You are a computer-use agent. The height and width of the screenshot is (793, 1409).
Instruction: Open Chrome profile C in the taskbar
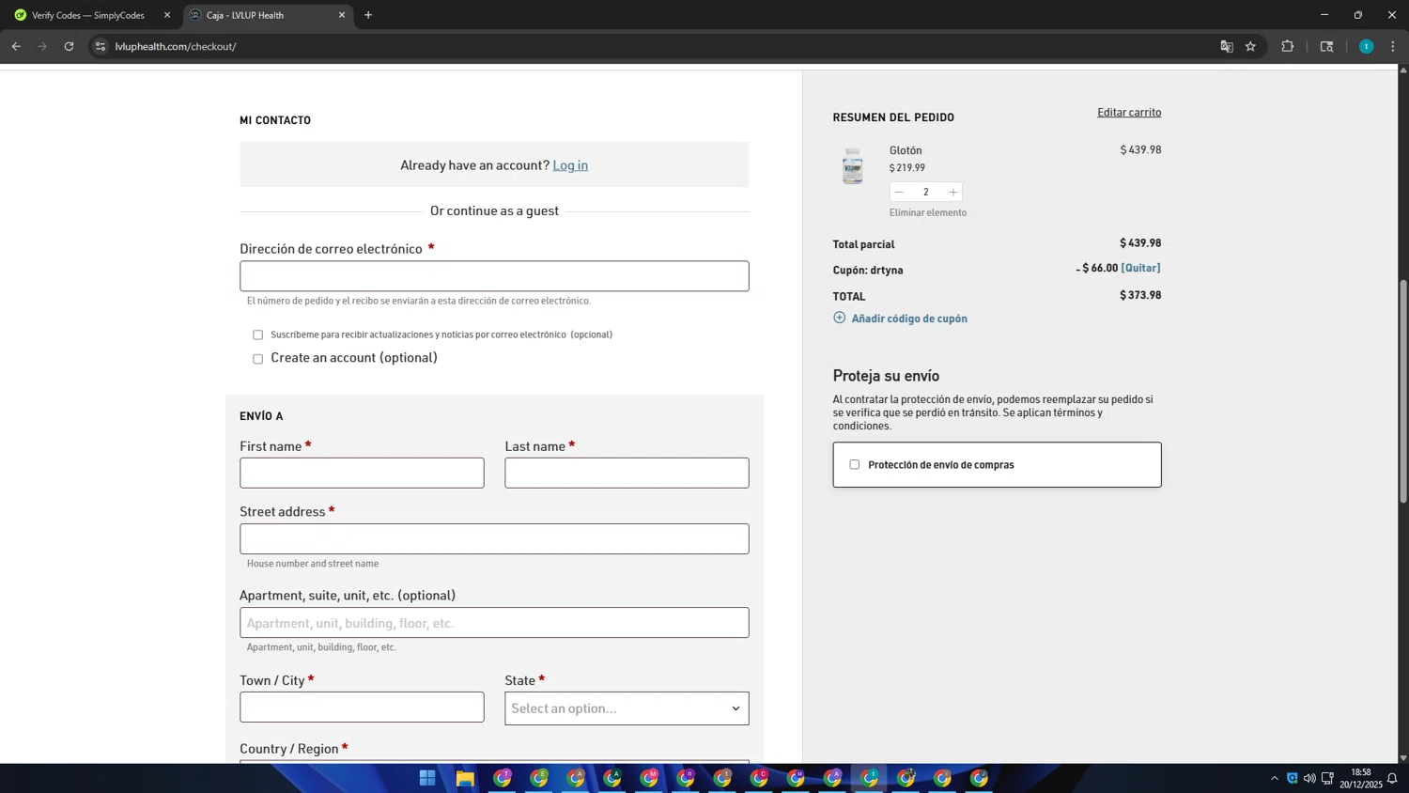coord(760,778)
